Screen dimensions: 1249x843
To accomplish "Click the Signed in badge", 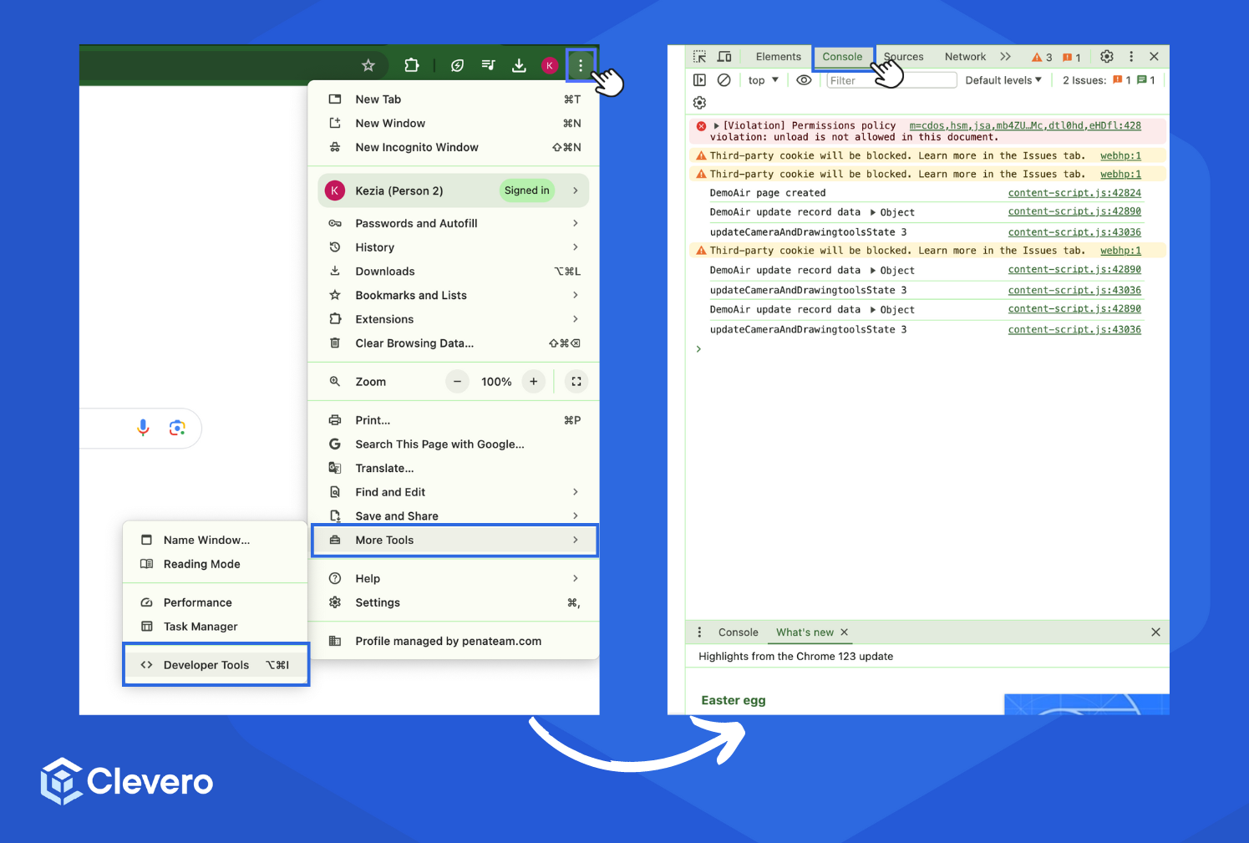I will tap(527, 190).
